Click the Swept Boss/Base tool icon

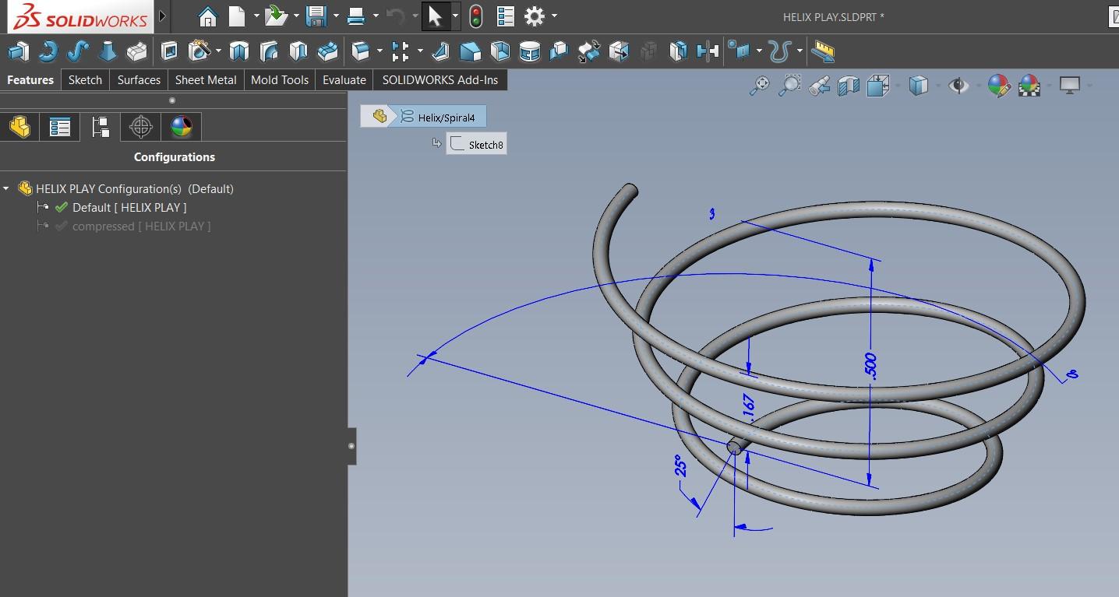click(x=77, y=51)
